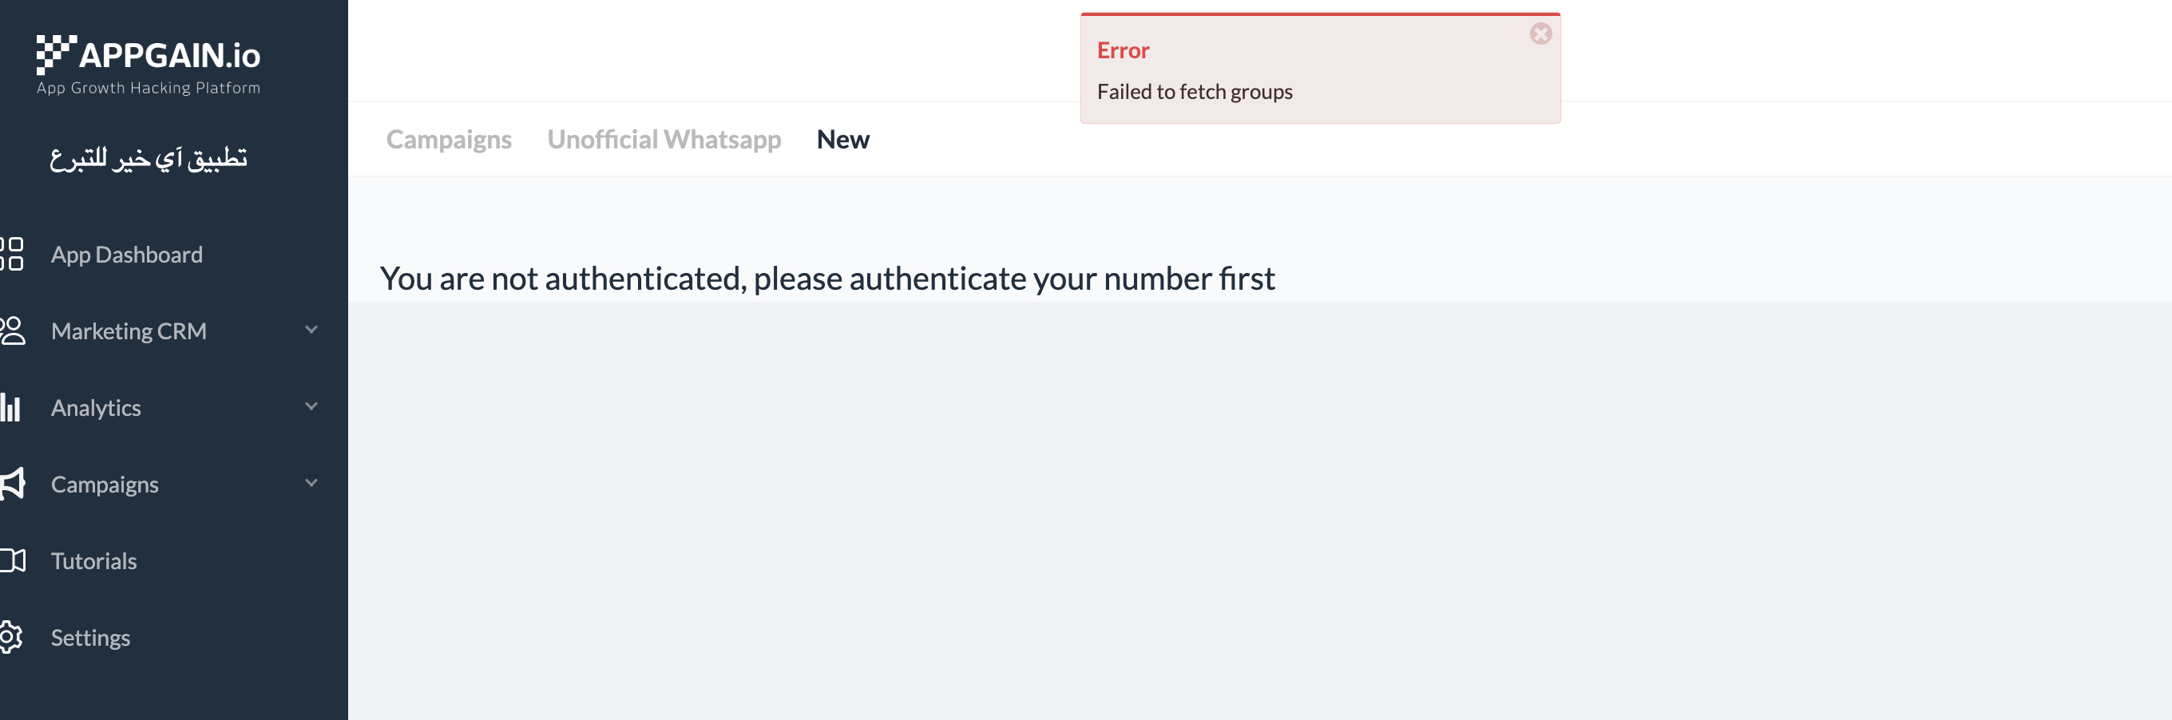Viewport: 2172px width, 720px height.
Task: Dismiss the Error notification with its X
Action: pos(1540,34)
